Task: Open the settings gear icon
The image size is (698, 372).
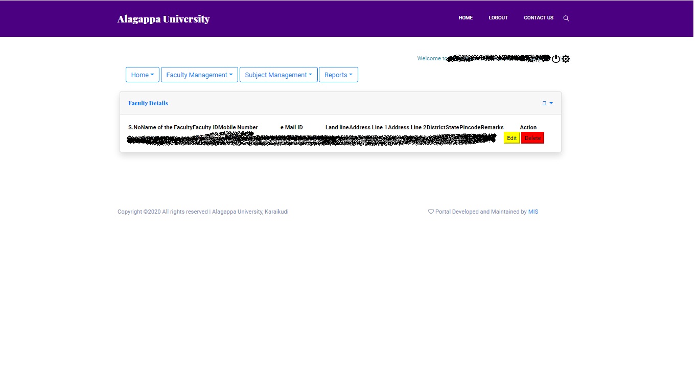Action: click(566, 59)
